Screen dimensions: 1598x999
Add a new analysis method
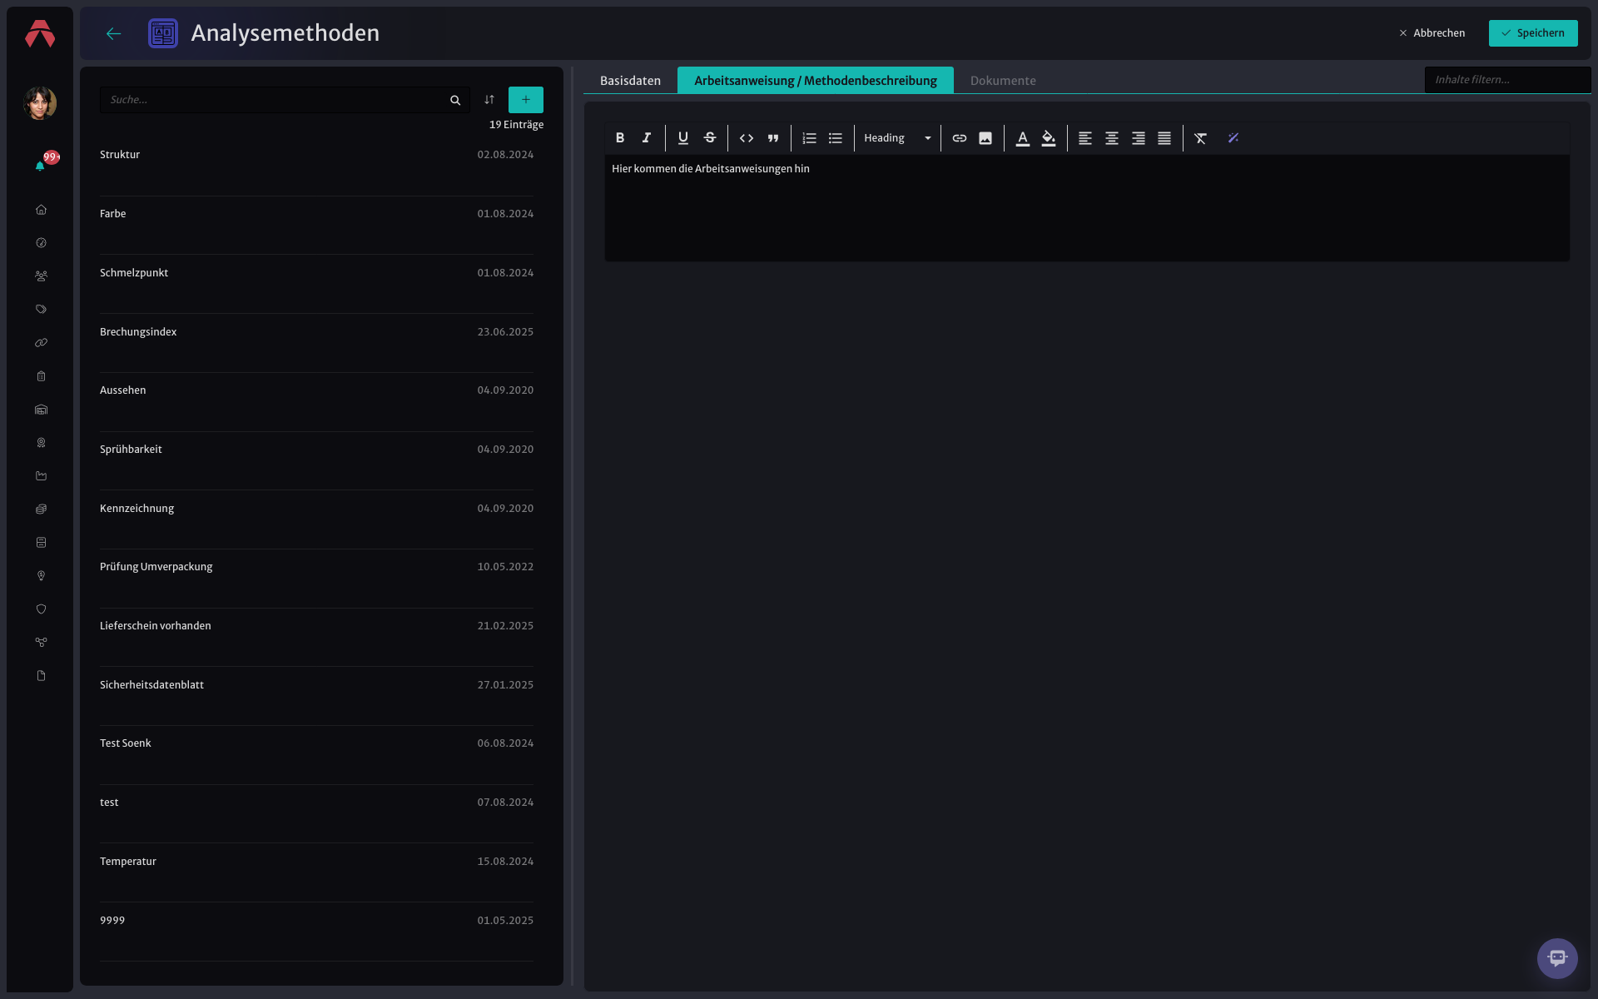[x=526, y=100]
